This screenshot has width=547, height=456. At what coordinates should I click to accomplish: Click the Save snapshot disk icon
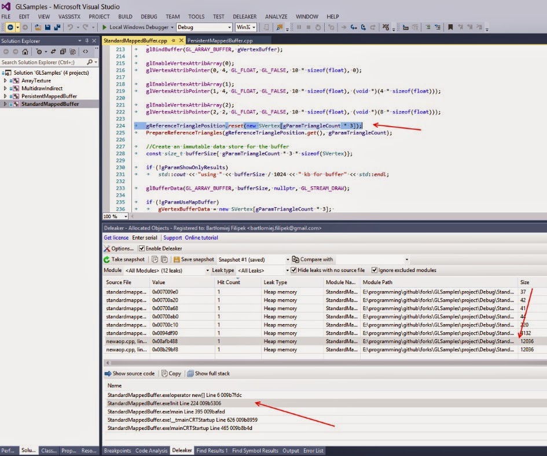pyautogui.click(x=177, y=260)
